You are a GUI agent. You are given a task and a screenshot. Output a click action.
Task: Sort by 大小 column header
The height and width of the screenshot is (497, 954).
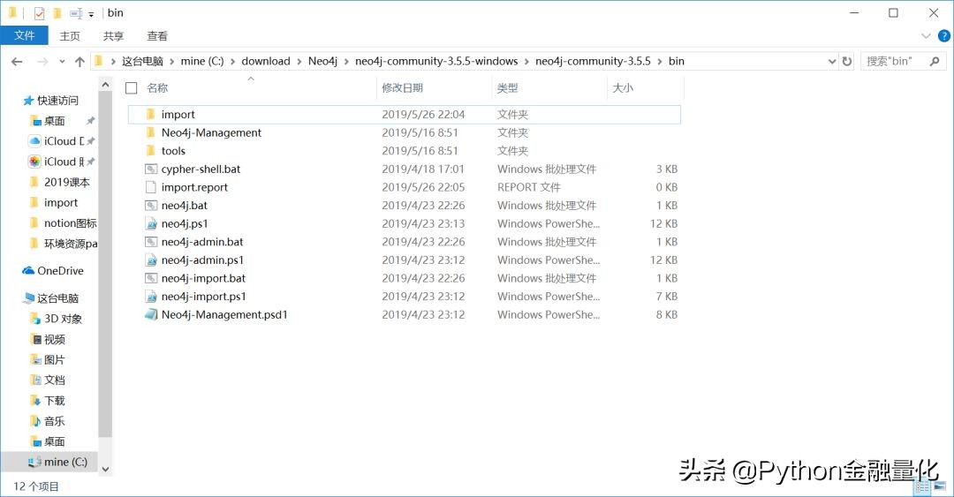[x=623, y=88]
